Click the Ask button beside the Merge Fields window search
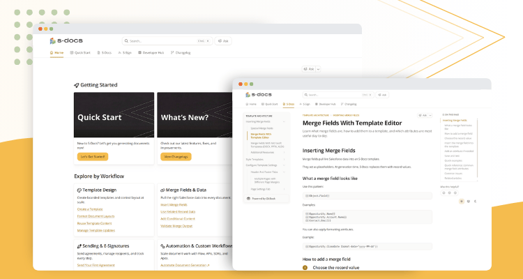Viewport: 523px width, 279px height. click(x=382, y=95)
